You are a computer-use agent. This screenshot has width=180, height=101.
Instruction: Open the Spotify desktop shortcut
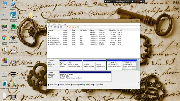pos(13,28)
